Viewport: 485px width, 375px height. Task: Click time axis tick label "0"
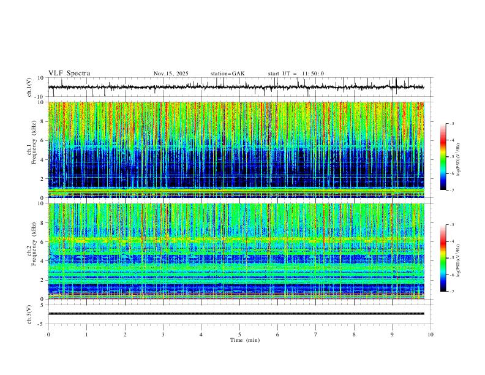48,335
